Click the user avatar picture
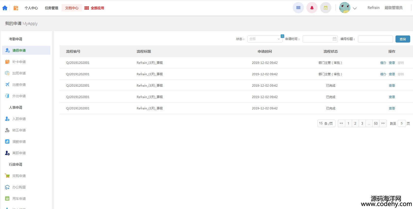 pos(345,8)
